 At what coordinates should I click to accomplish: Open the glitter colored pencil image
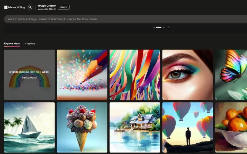tap(82, 75)
